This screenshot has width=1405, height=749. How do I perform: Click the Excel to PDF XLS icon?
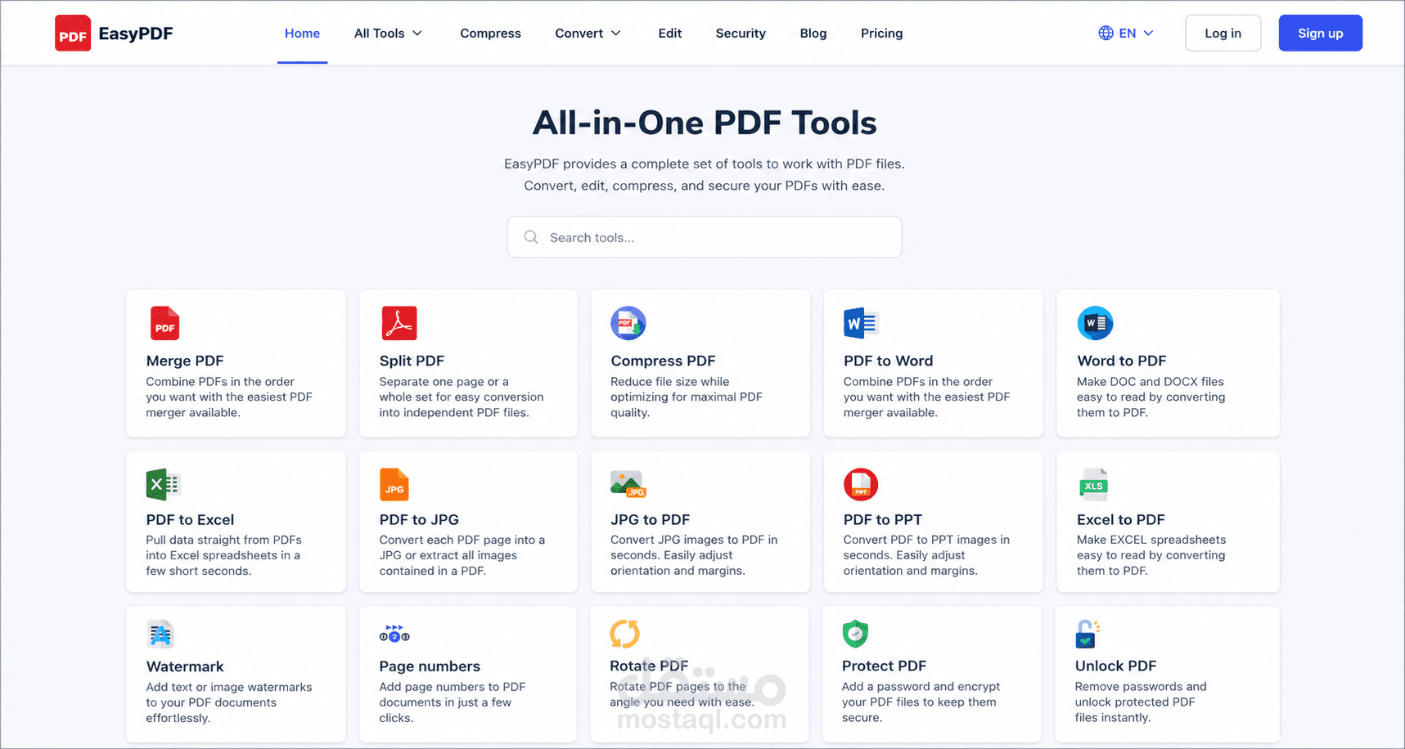tap(1093, 484)
